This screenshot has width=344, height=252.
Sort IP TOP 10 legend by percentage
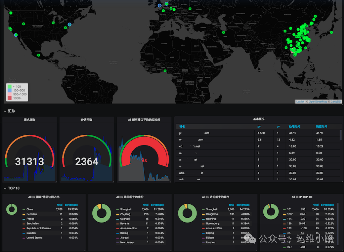[x=327, y=205]
